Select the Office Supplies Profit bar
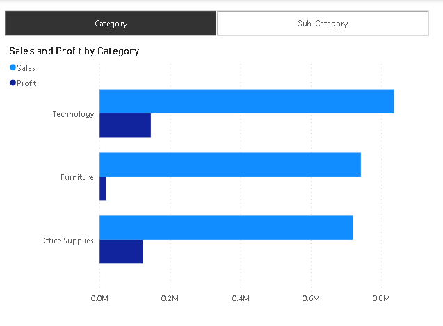 (121, 252)
